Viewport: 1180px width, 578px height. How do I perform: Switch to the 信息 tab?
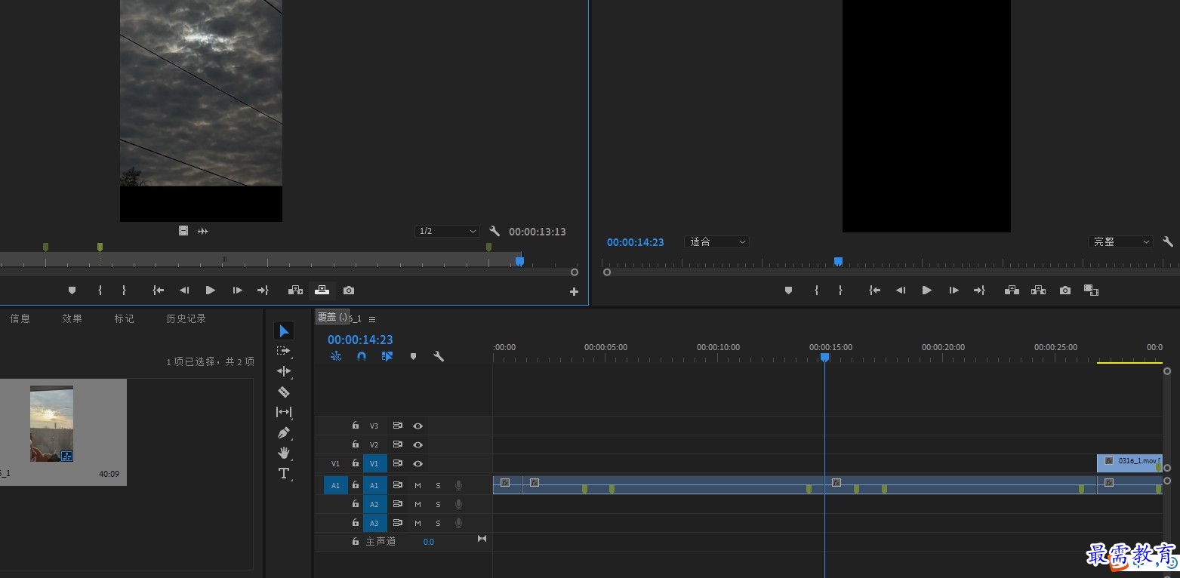coord(20,318)
